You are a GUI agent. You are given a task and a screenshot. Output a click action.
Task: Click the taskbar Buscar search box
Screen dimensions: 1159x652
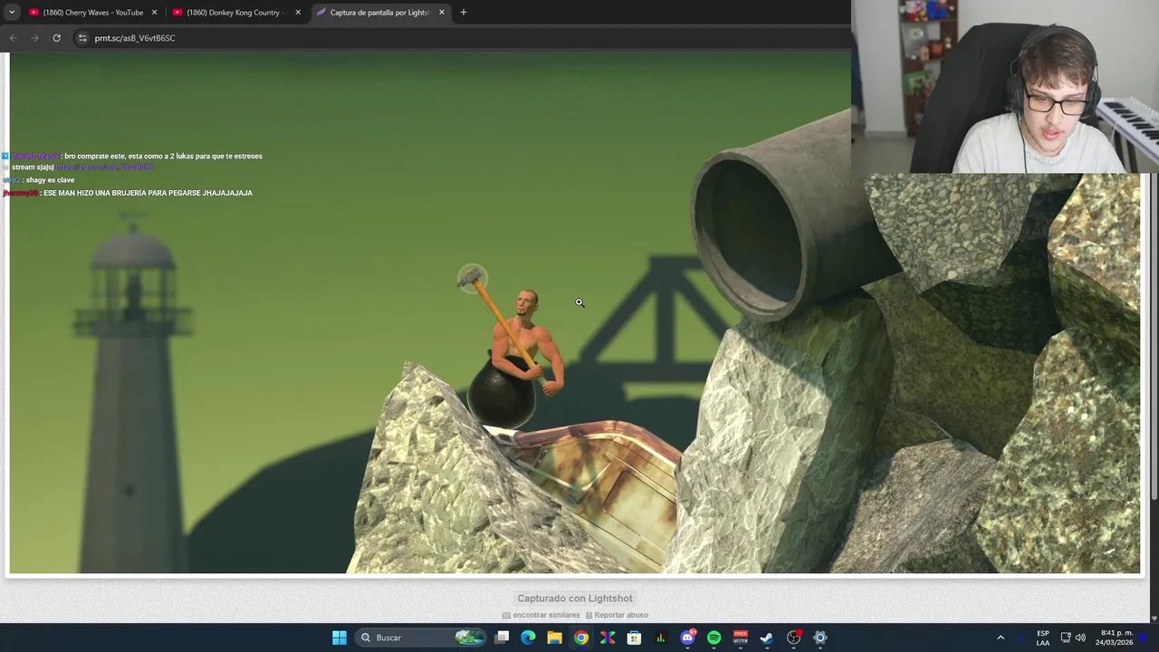(x=421, y=638)
